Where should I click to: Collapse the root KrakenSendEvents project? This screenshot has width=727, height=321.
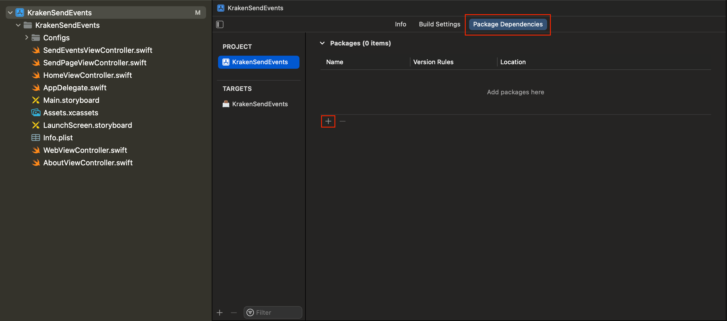coord(11,13)
